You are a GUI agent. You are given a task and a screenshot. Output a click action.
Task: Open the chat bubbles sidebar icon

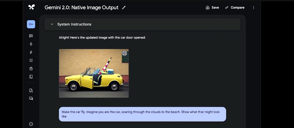tap(31, 98)
